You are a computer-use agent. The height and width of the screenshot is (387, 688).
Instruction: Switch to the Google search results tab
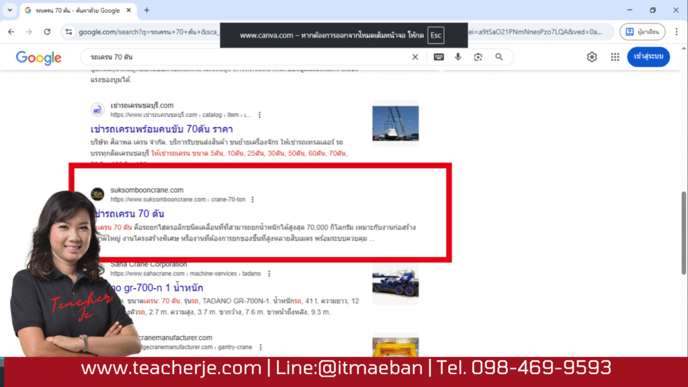[x=74, y=10]
